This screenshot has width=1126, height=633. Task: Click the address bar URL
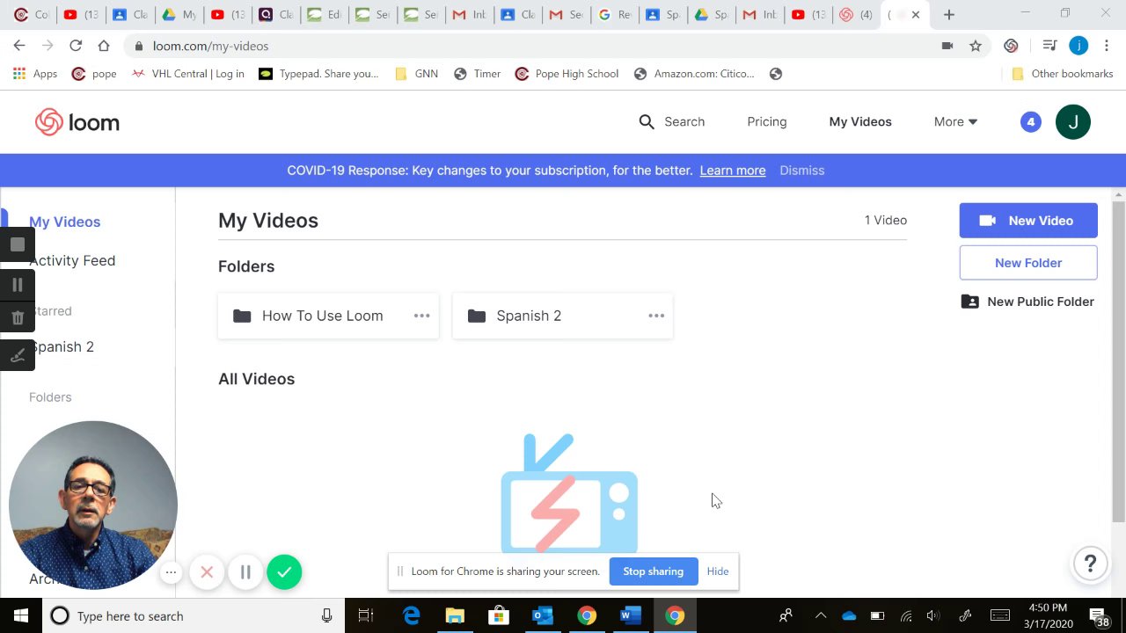210,46
